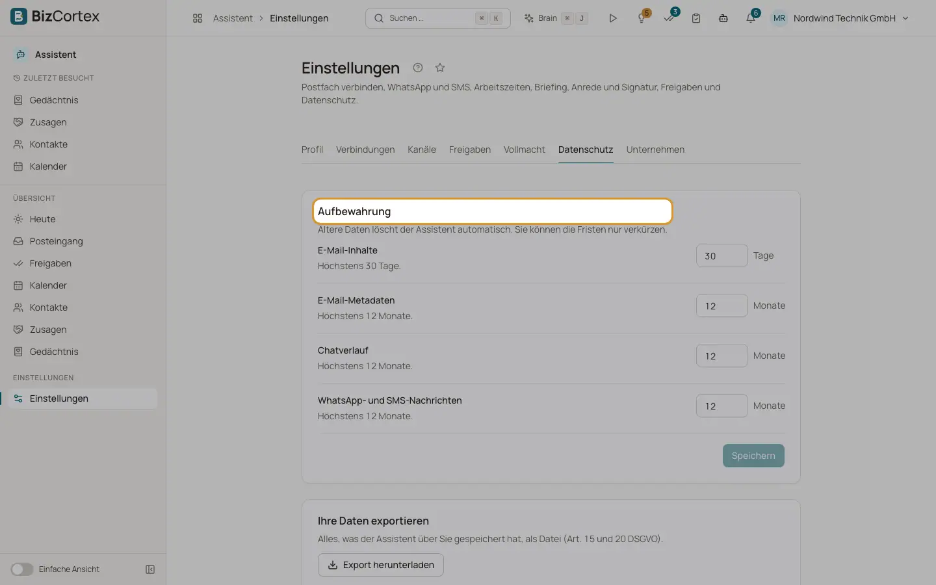Collapse the sidebar panel icon
This screenshot has height=585, width=936.
150,569
